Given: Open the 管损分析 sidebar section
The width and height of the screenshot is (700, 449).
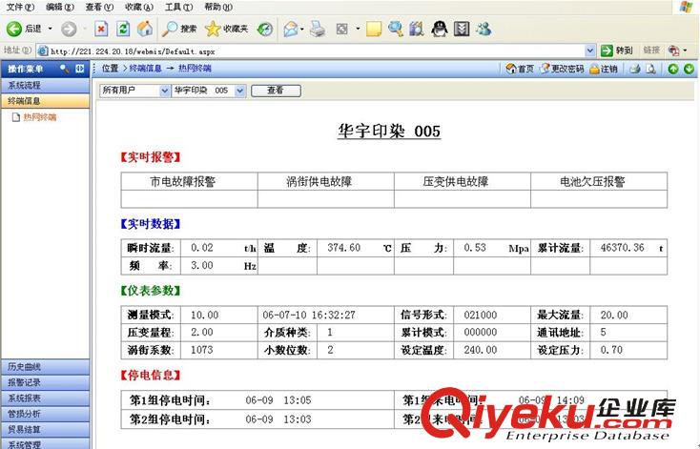Looking at the screenshot, I should coord(45,414).
